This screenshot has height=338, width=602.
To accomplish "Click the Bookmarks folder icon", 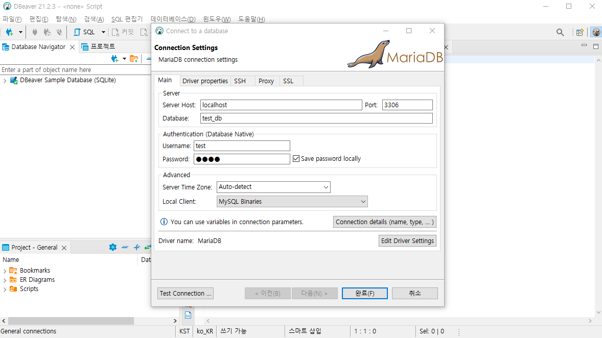I will [x=13, y=271].
